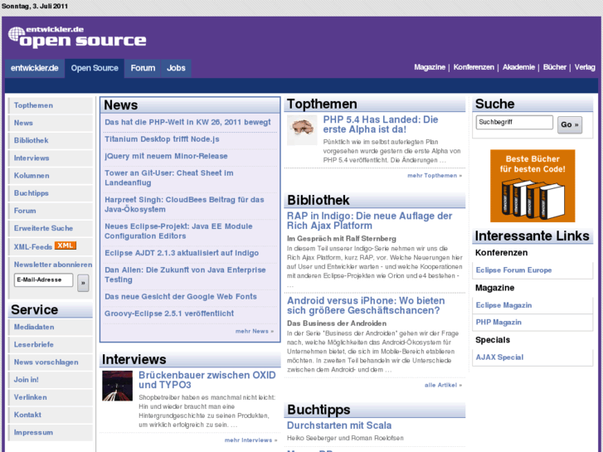Click the XML-Feeds sidebar link

coord(33,247)
